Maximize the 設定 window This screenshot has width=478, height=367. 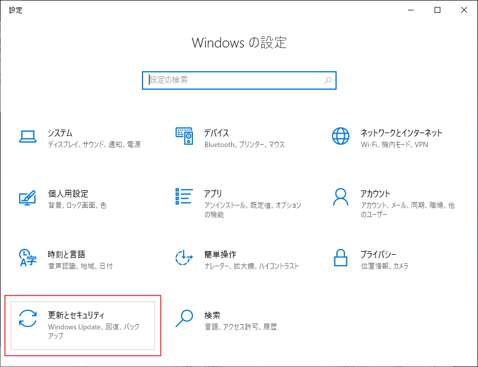437,10
